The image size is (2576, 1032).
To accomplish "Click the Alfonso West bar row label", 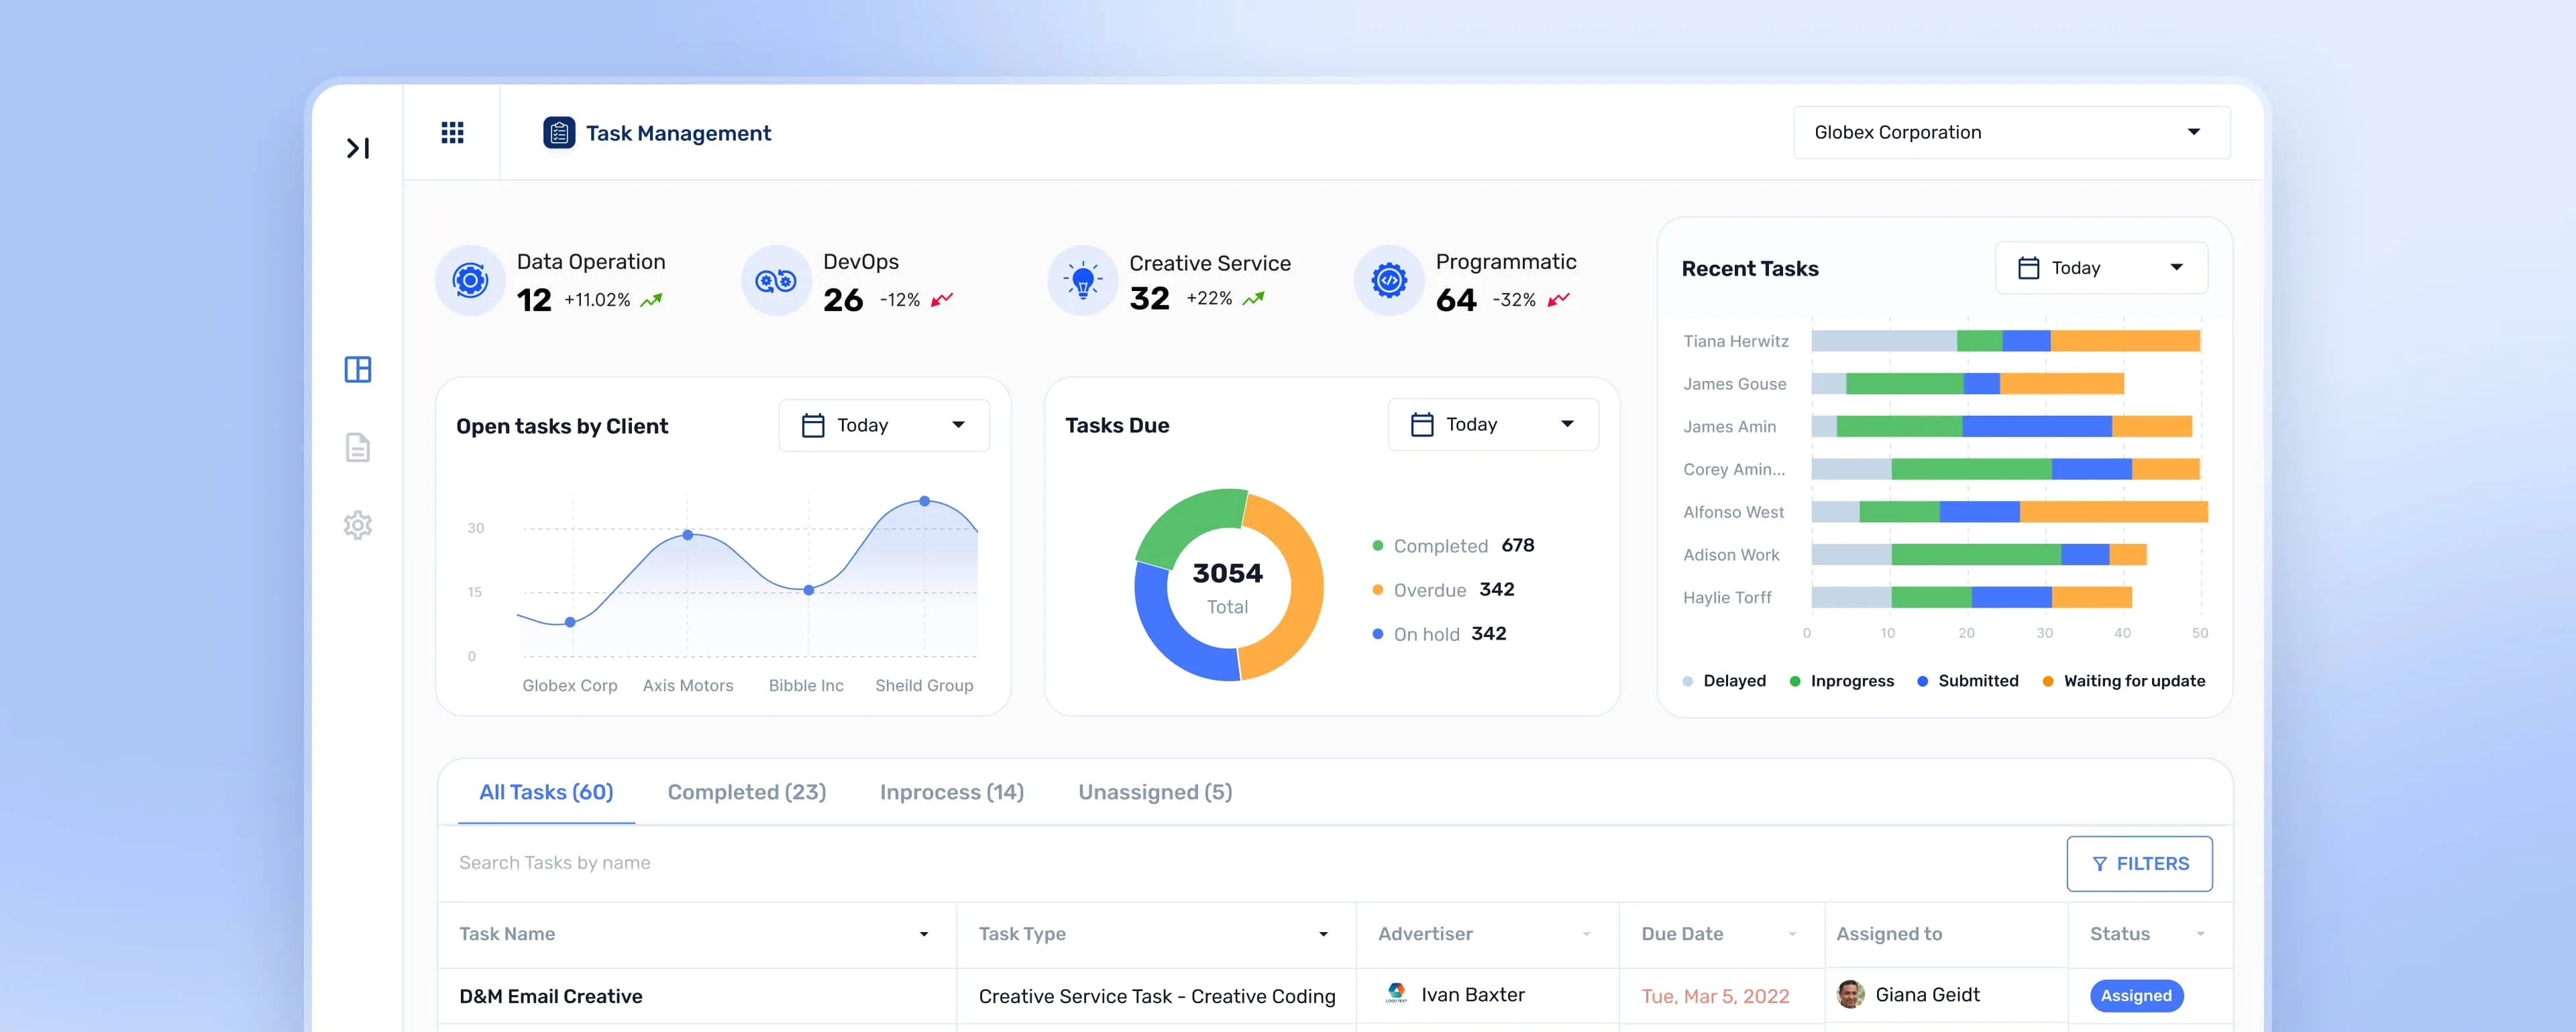I will point(1733,512).
